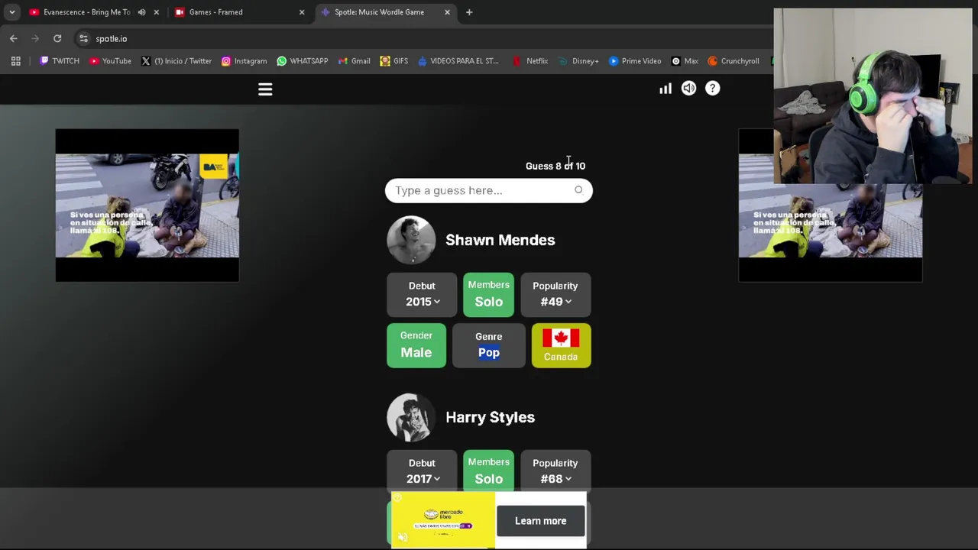Open the Crunchyroll bookmark
This screenshot has height=550, width=978.
[733, 61]
